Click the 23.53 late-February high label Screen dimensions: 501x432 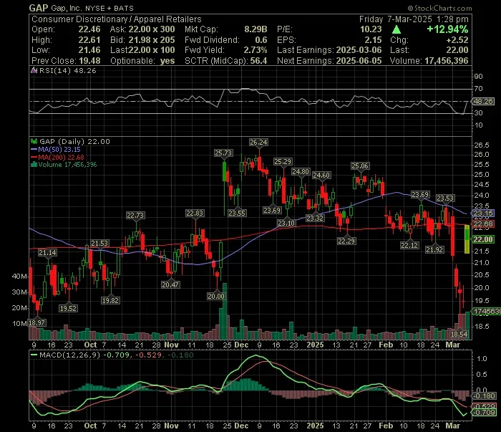(x=445, y=198)
